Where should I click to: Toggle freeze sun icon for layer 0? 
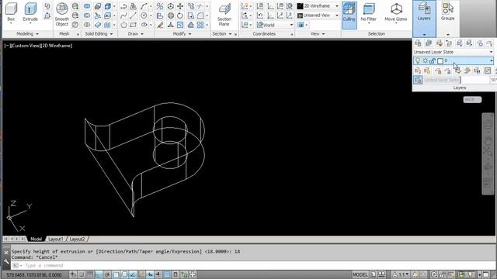425,60
